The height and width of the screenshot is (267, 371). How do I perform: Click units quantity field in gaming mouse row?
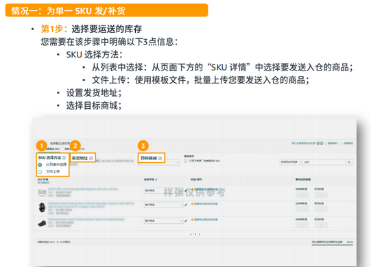point(321,209)
